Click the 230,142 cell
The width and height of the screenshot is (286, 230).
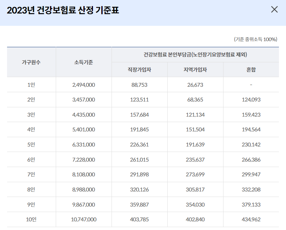tap(251, 145)
